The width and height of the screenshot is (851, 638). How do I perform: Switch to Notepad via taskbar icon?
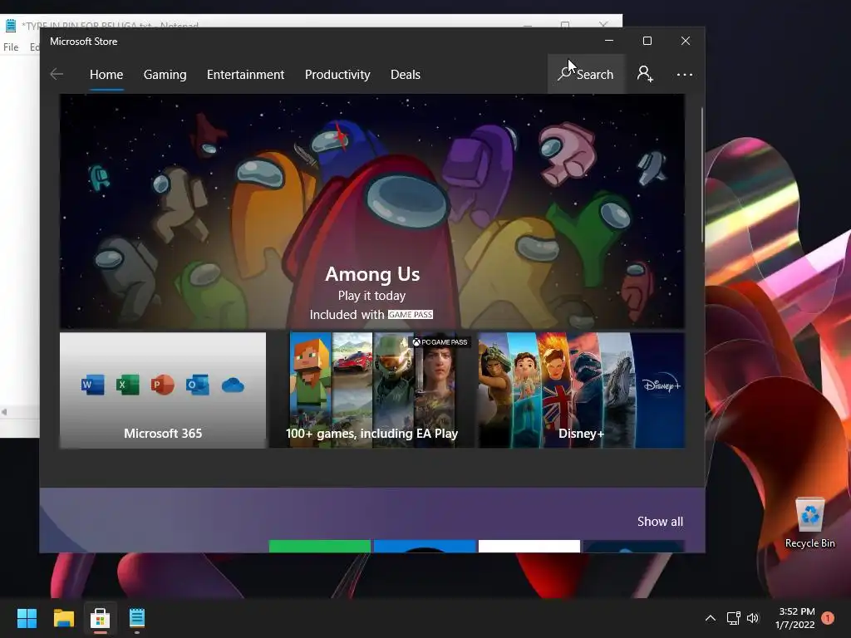pos(137,618)
